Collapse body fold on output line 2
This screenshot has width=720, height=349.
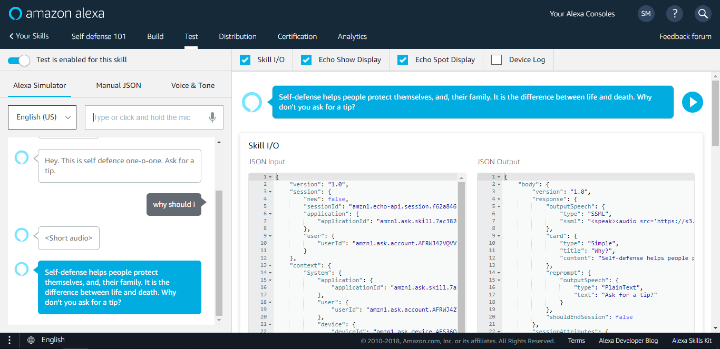pyautogui.click(x=498, y=184)
